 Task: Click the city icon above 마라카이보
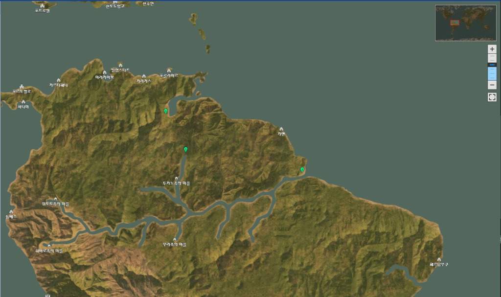point(105,72)
